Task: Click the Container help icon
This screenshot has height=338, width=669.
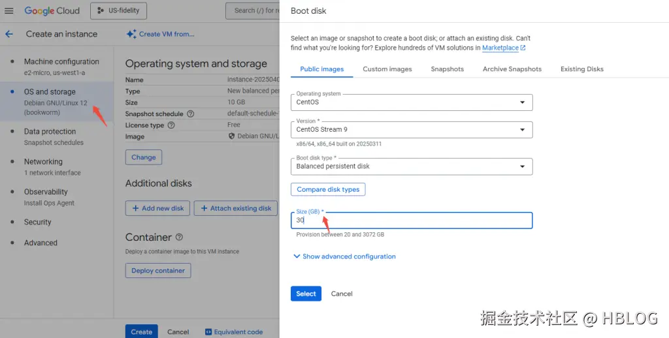Action: pyautogui.click(x=179, y=237)
